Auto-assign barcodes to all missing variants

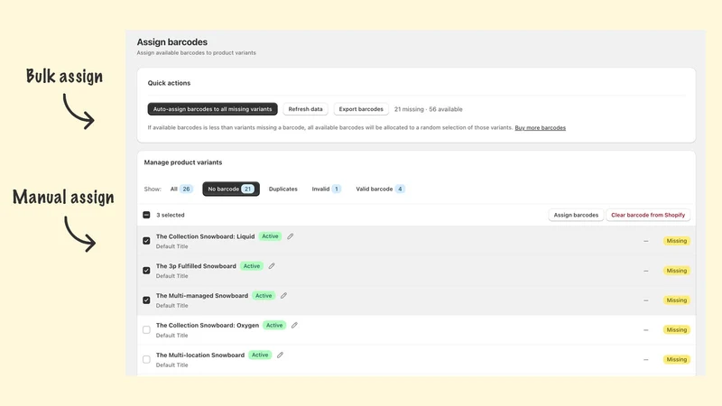pos(212,109)
